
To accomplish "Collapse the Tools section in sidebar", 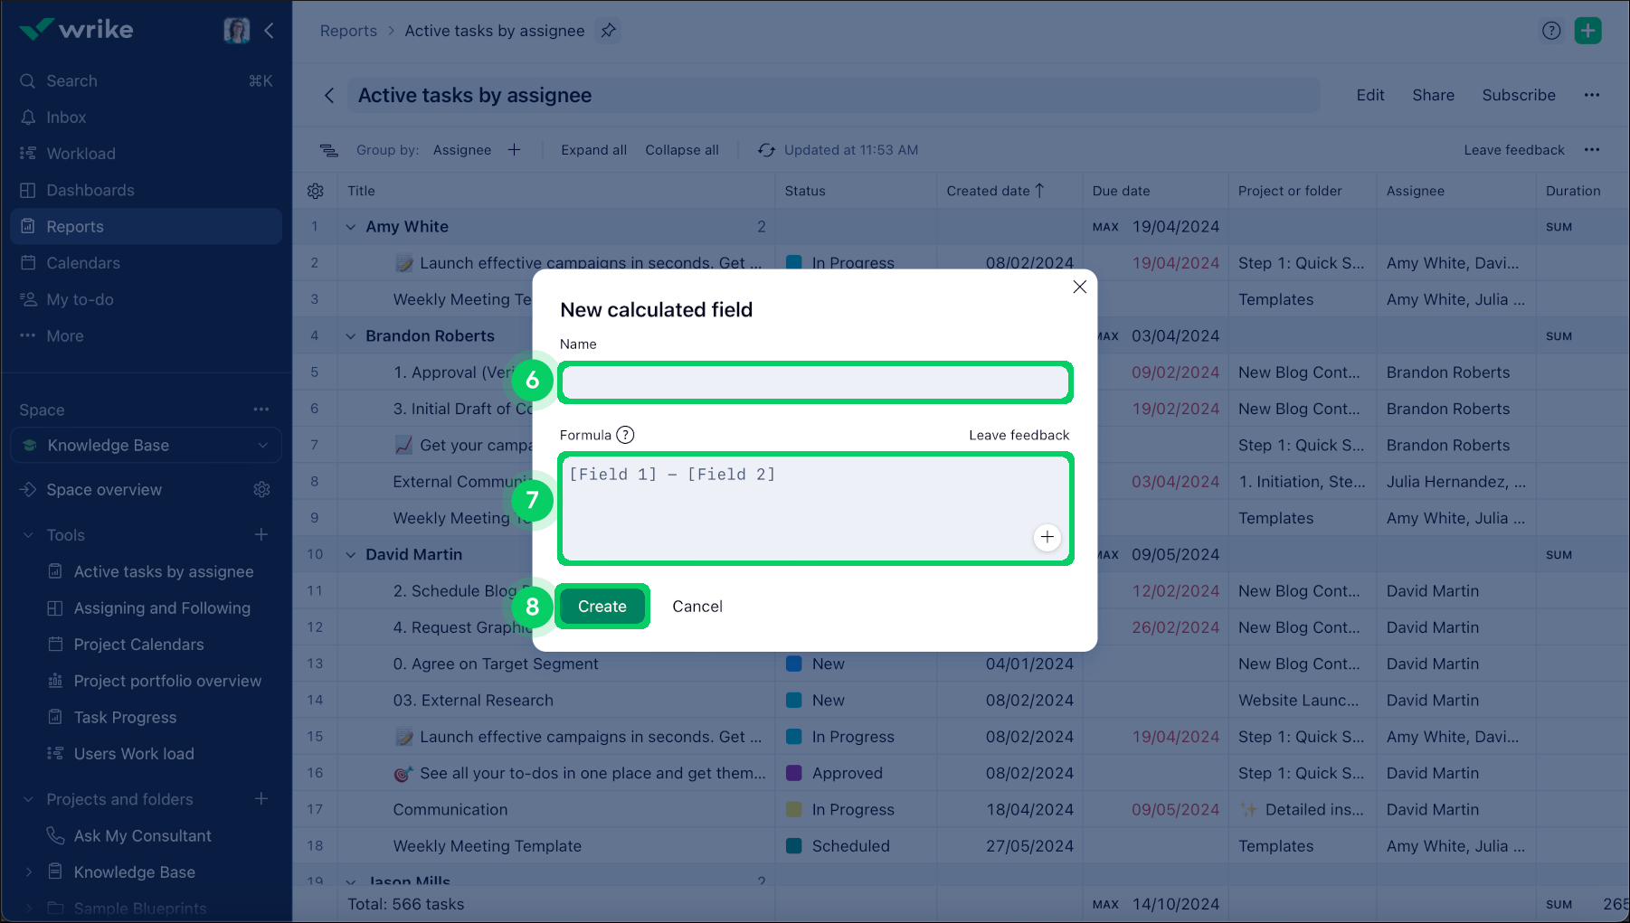I will point(28,535).
